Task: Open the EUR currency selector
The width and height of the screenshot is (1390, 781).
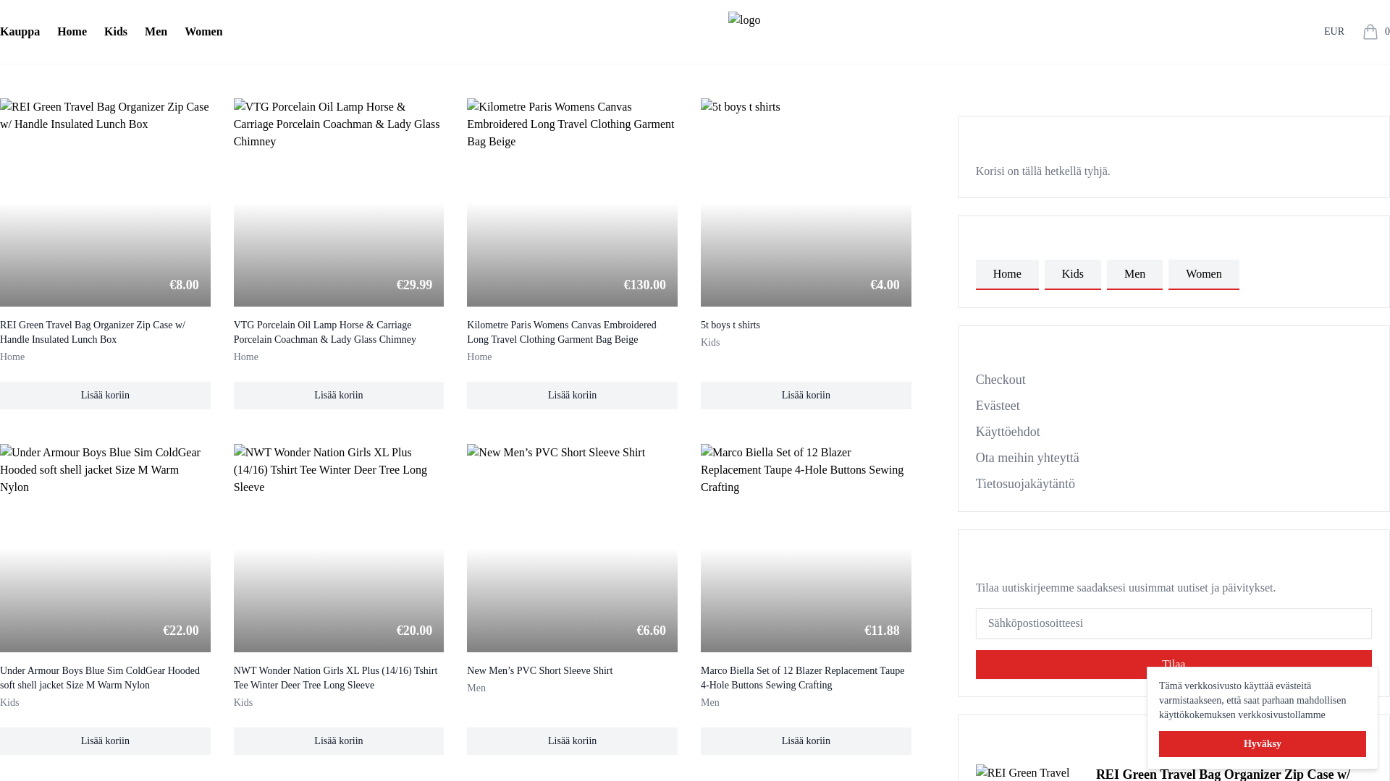Action: click(1334, 32)
